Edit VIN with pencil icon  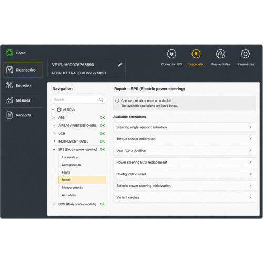coord(120,65)
